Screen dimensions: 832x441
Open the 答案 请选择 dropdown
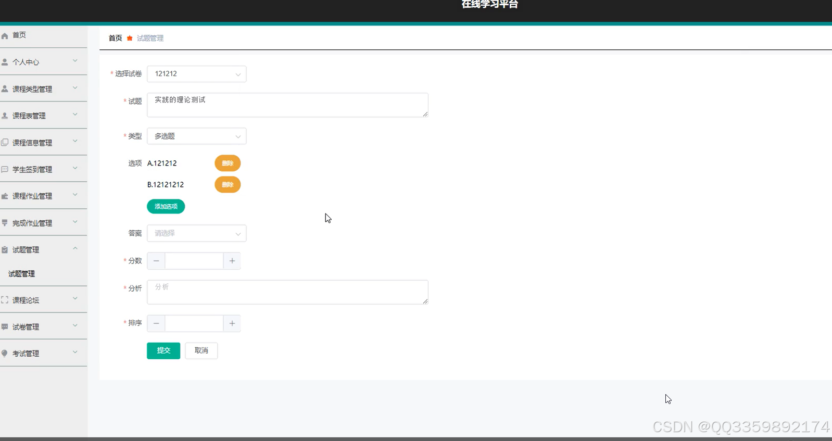[197, 233]
